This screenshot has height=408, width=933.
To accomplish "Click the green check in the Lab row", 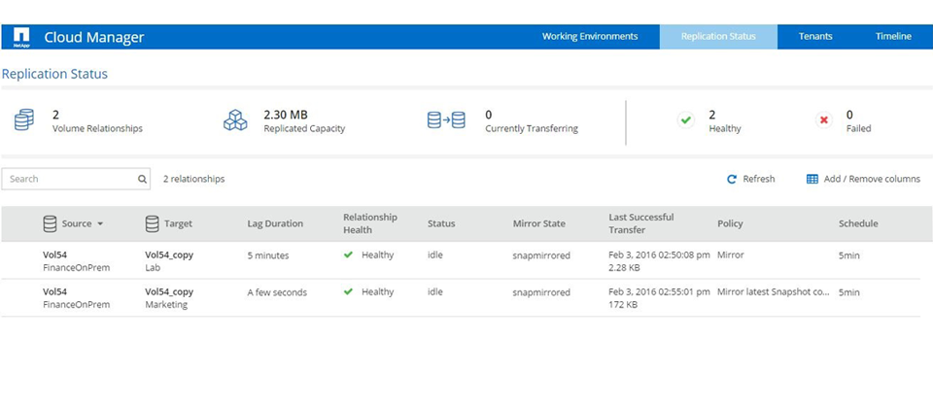I will coord(349,255).
